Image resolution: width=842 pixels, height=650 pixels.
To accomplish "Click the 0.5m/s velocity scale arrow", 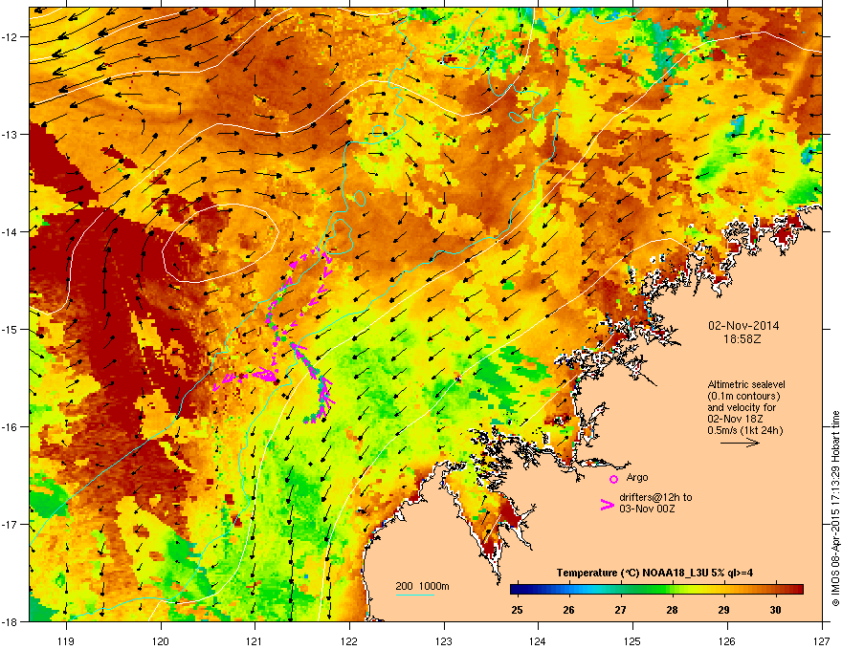I will point(740,443).
